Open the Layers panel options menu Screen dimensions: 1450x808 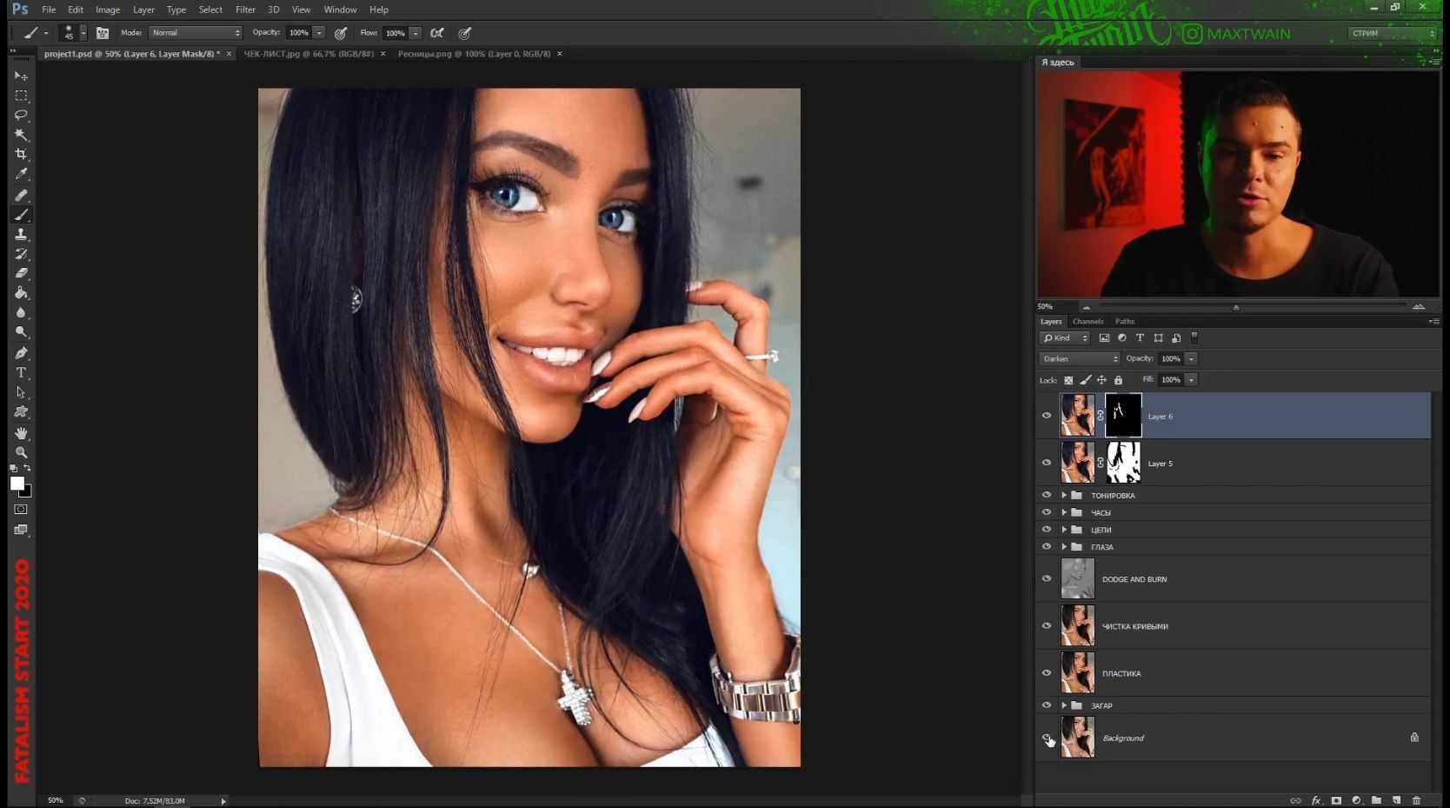tap(1433, 322)
